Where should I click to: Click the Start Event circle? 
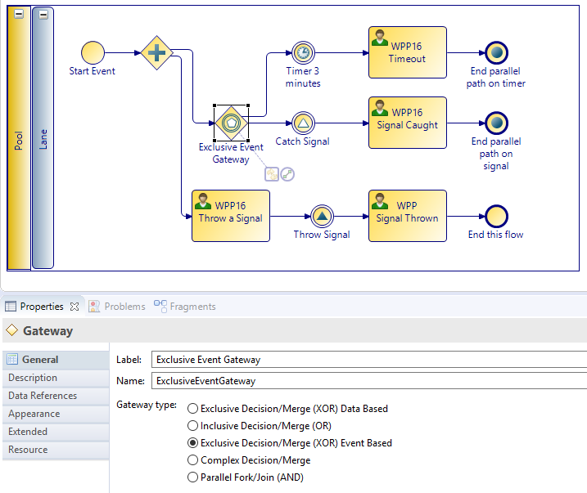coord(93,53)
